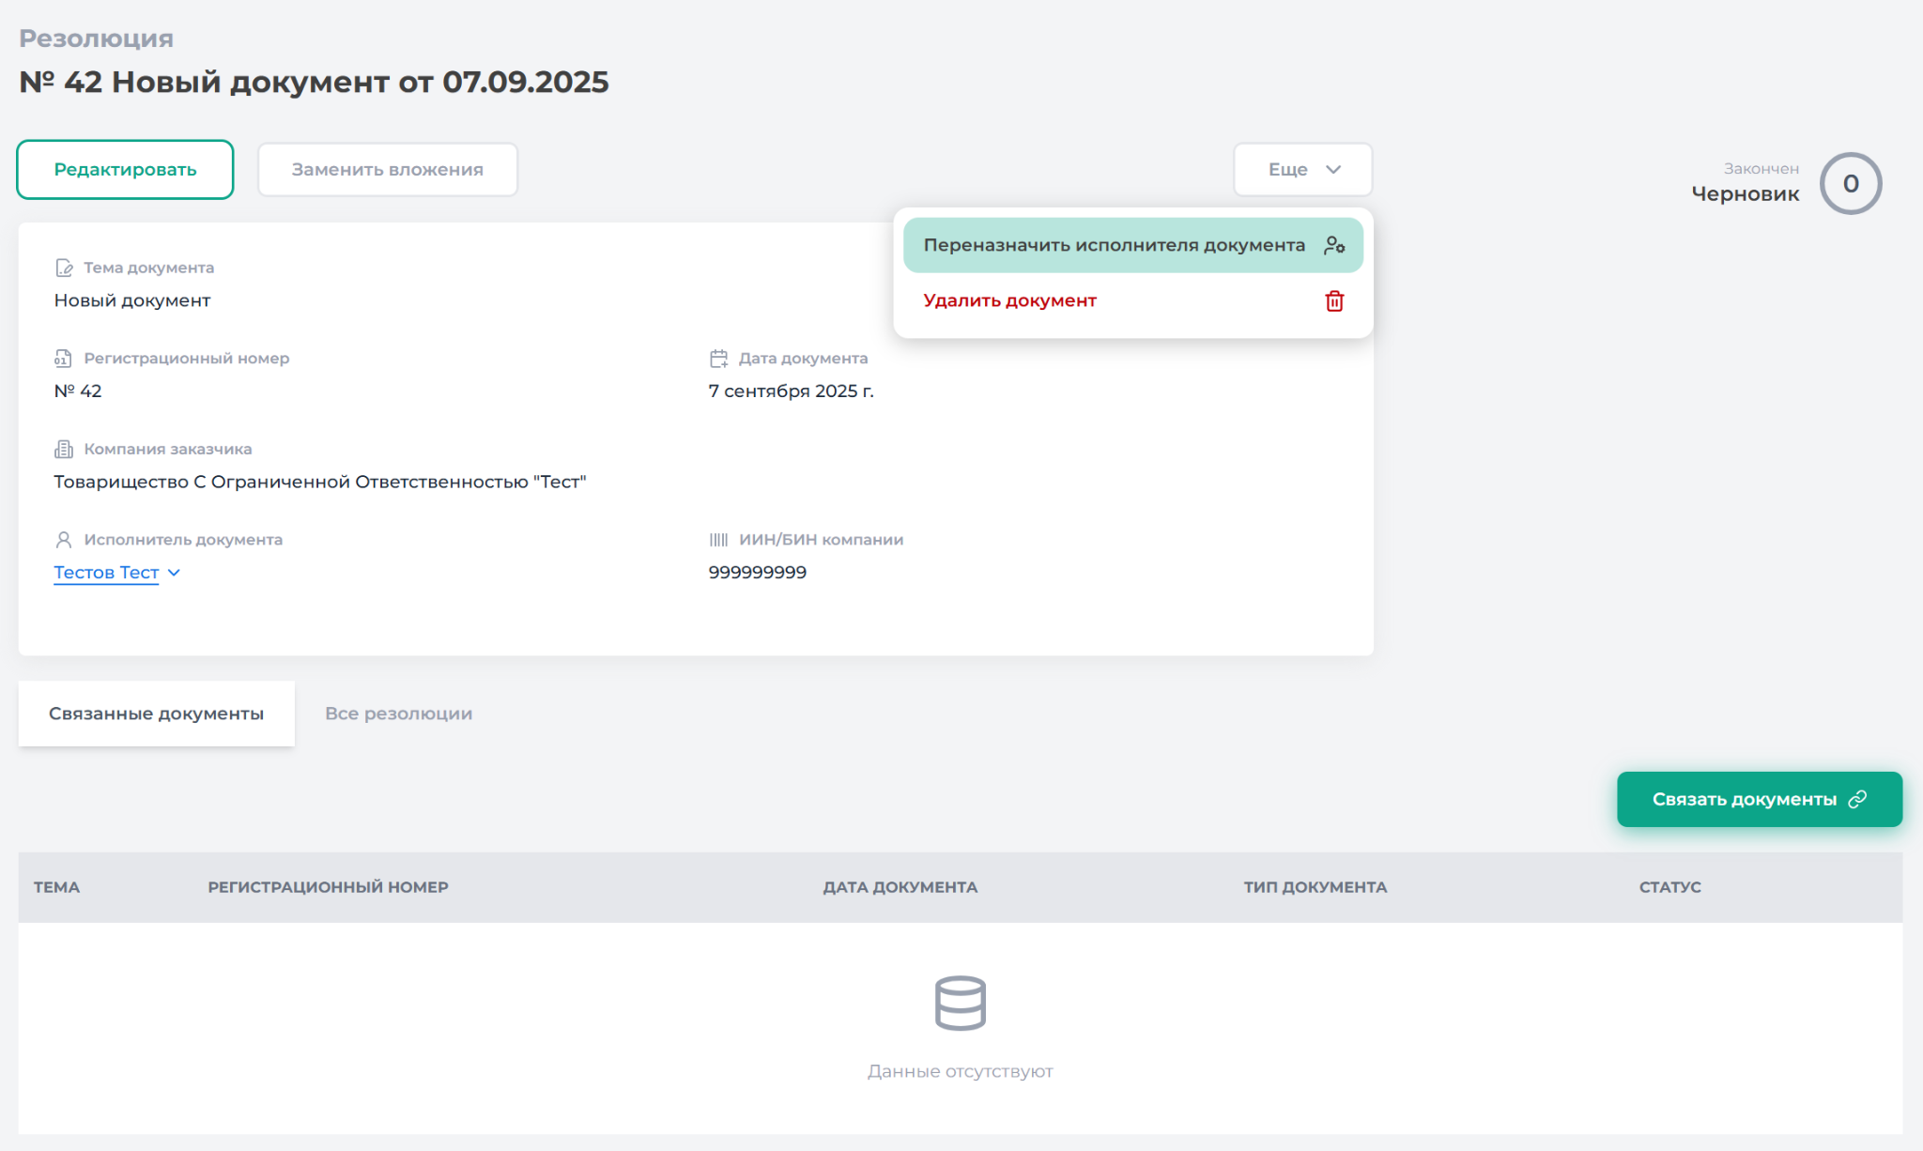Image resolution: width=1923 pixels, height=1151 pixels.
Task: Choose Удалить документ from the menu
Action: tap(1009, 300)
